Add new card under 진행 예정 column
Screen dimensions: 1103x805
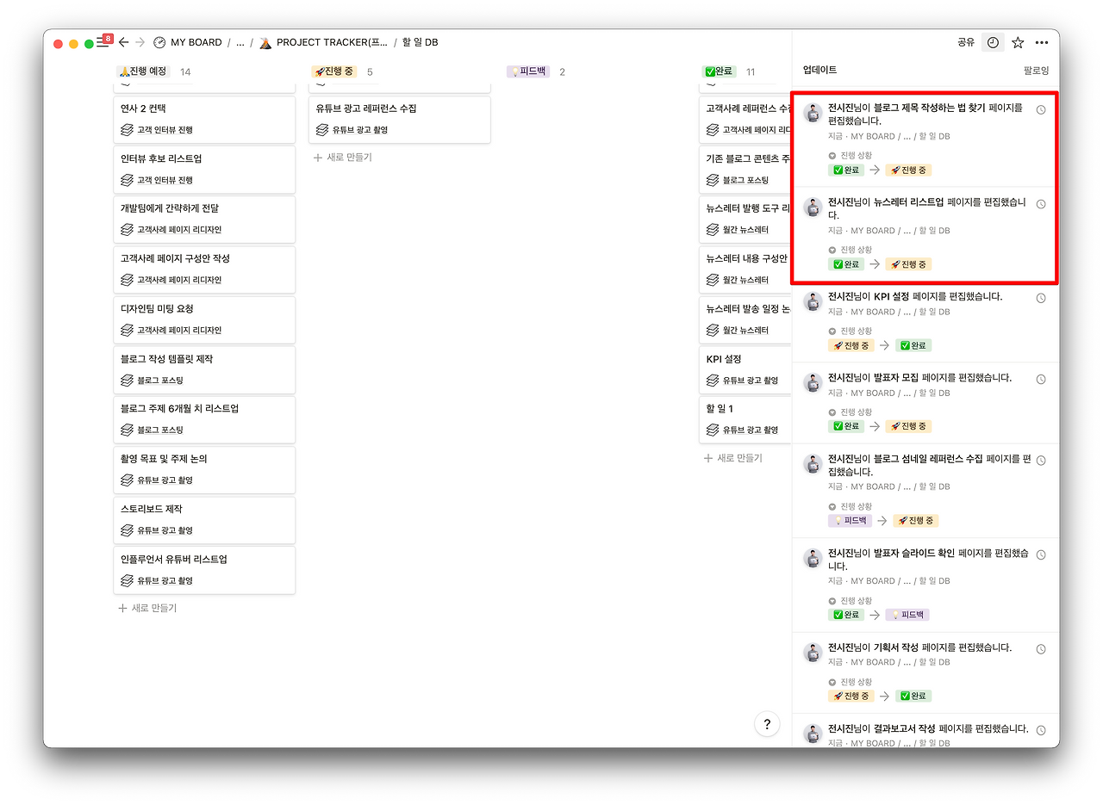(147, 608)
